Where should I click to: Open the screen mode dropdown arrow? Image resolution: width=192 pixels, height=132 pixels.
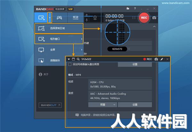pos(50,17)
